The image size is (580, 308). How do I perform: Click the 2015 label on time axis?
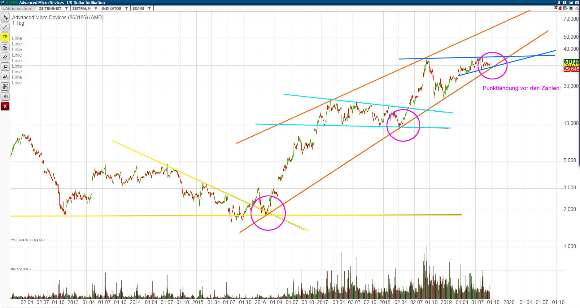(198, 302)
